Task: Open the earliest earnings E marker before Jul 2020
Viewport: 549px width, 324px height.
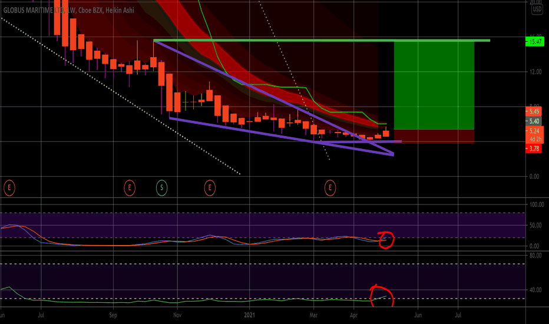Action: [9, 188]
